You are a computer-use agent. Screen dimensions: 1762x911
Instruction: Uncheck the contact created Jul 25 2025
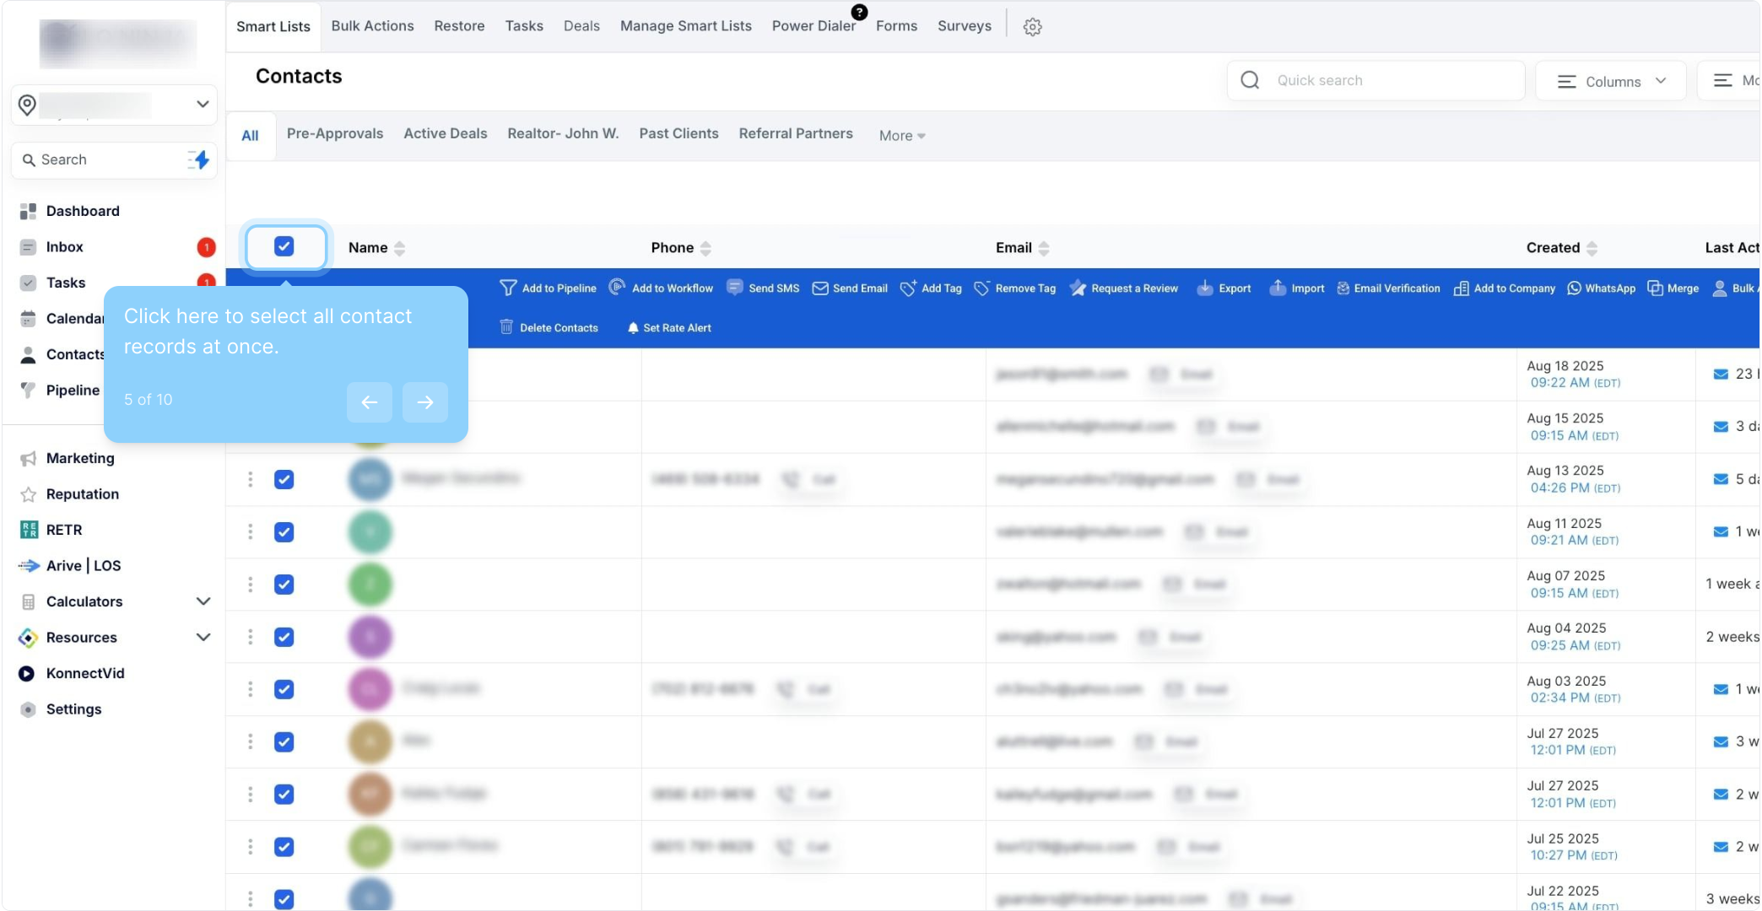pyautogui.click(x=284, y=847)
